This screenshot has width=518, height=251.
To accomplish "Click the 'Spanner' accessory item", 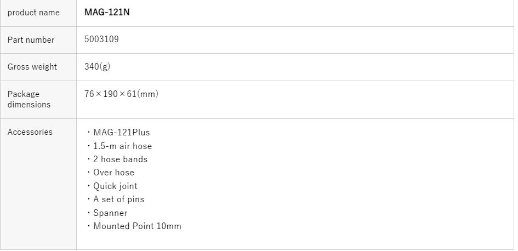I will point(110,213).
